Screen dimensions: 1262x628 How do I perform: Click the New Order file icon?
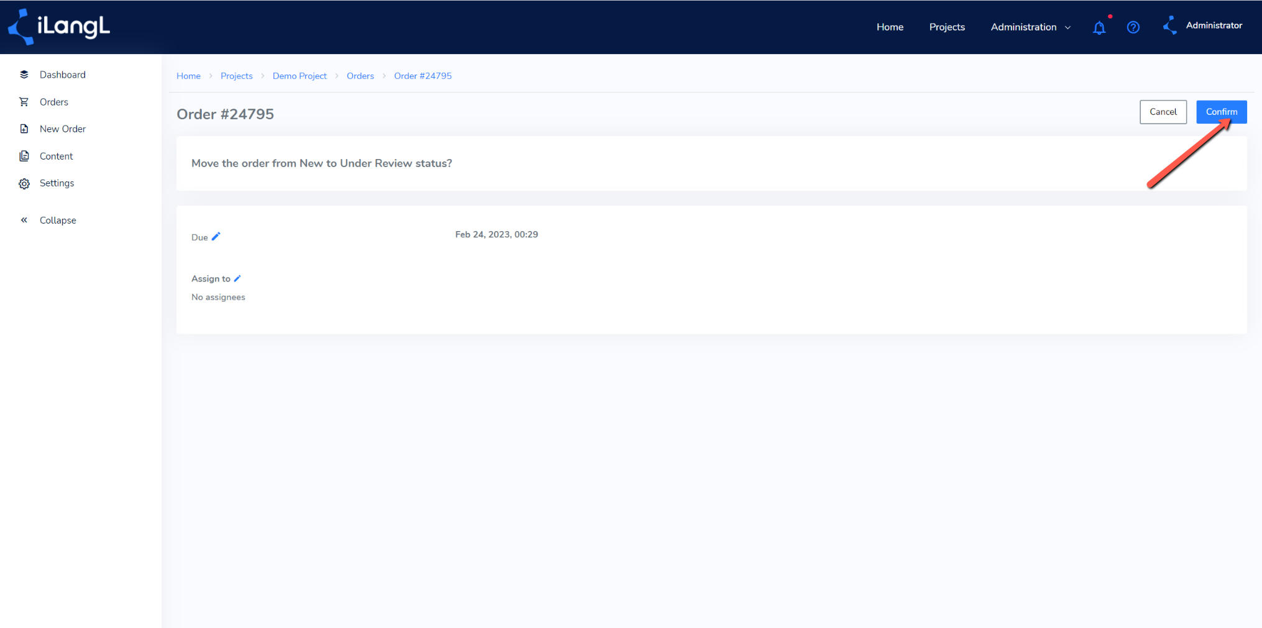pos(24,129)
